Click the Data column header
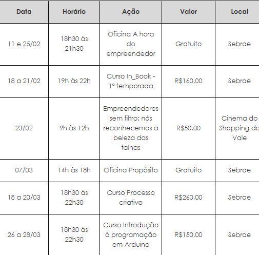The width and height of the screenshot is (259, 255). point(24,12)
